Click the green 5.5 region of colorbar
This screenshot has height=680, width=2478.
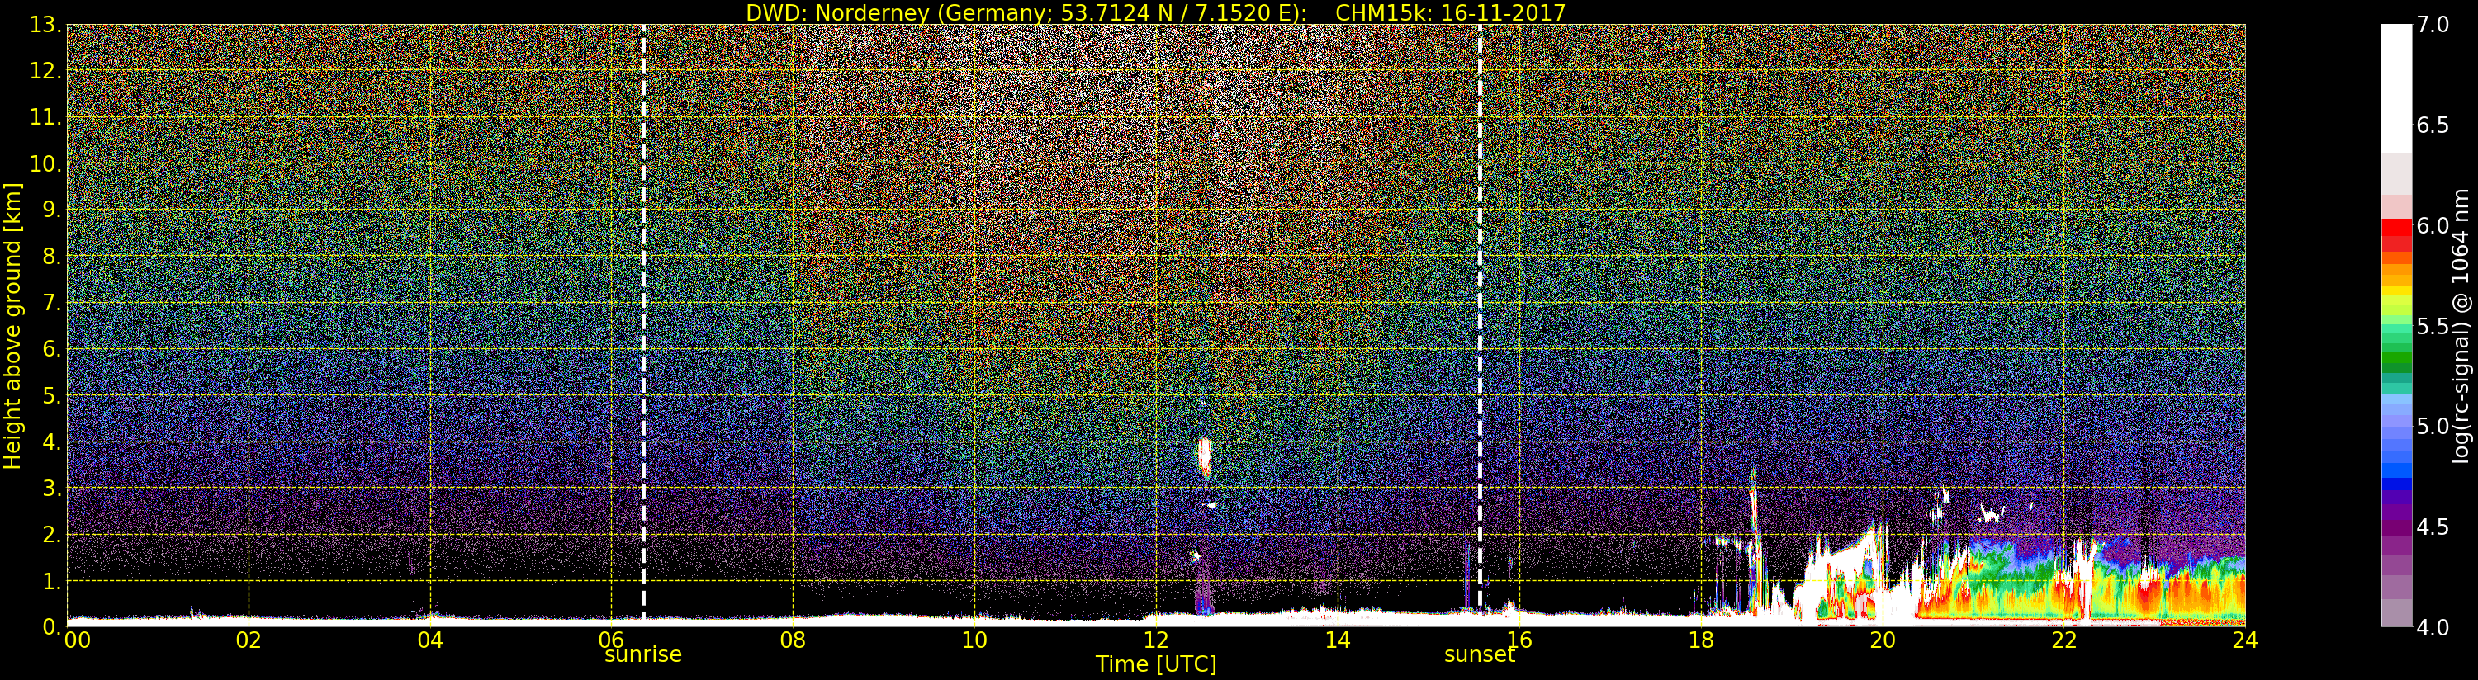point(2396,327)
